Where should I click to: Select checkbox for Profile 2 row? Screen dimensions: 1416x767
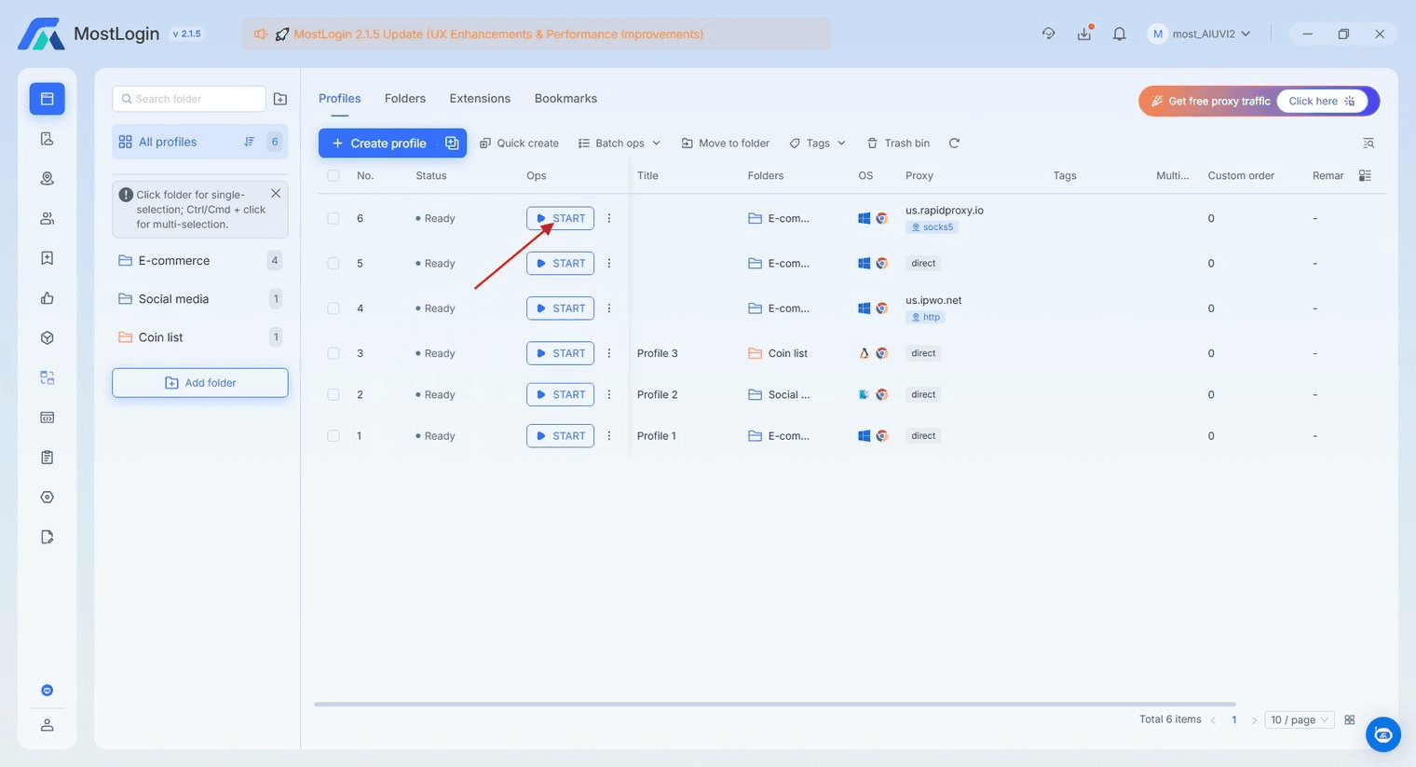click(334, 394)
